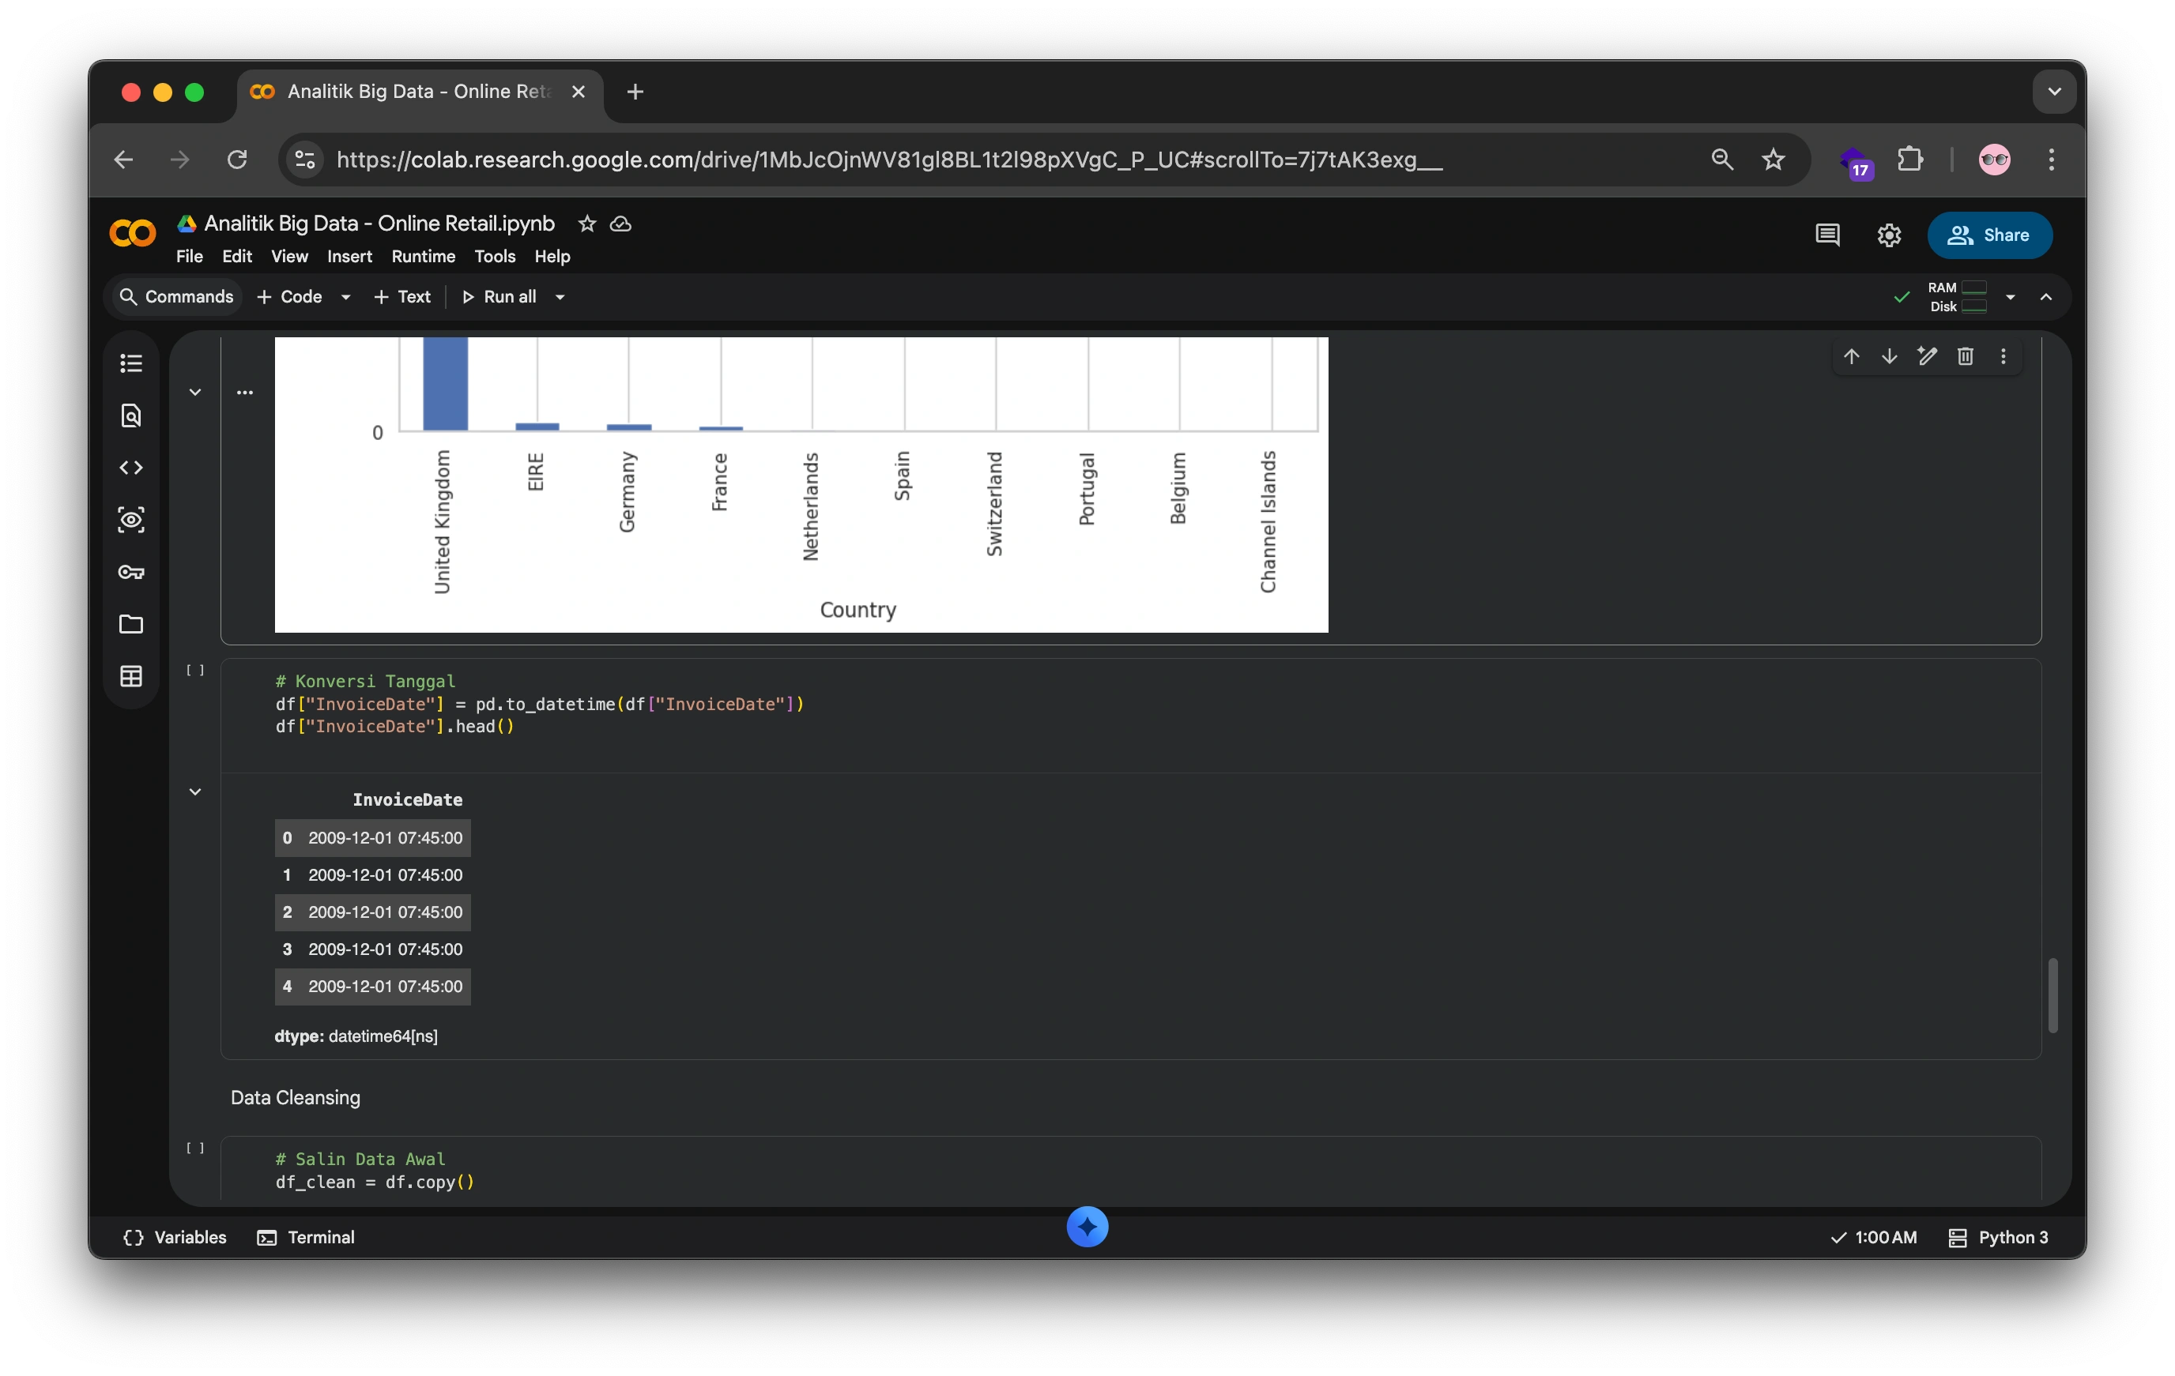Image resolution: width=2175 pixels, height=1376 pixels.
Task: Open the Comments panel
Action: tap(1826, 235)
